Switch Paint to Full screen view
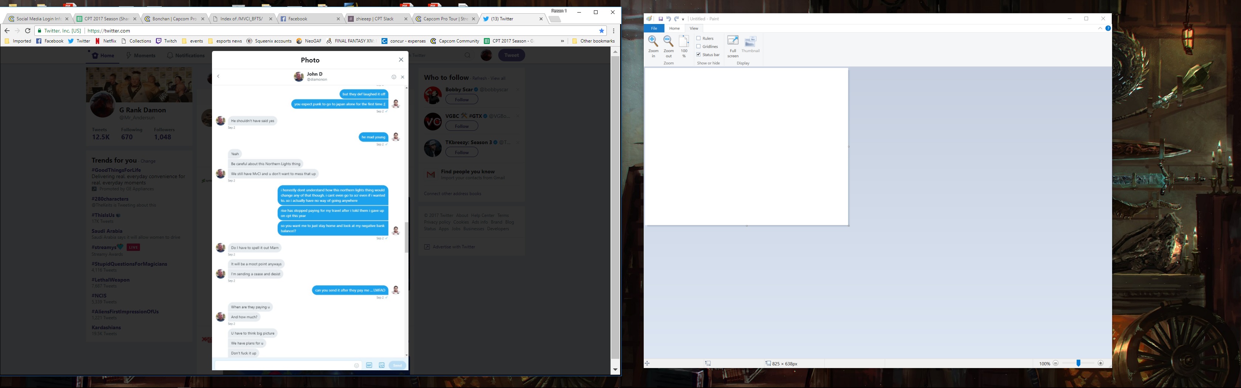The height and width of the screenshot is (388, 1241). 733,46
